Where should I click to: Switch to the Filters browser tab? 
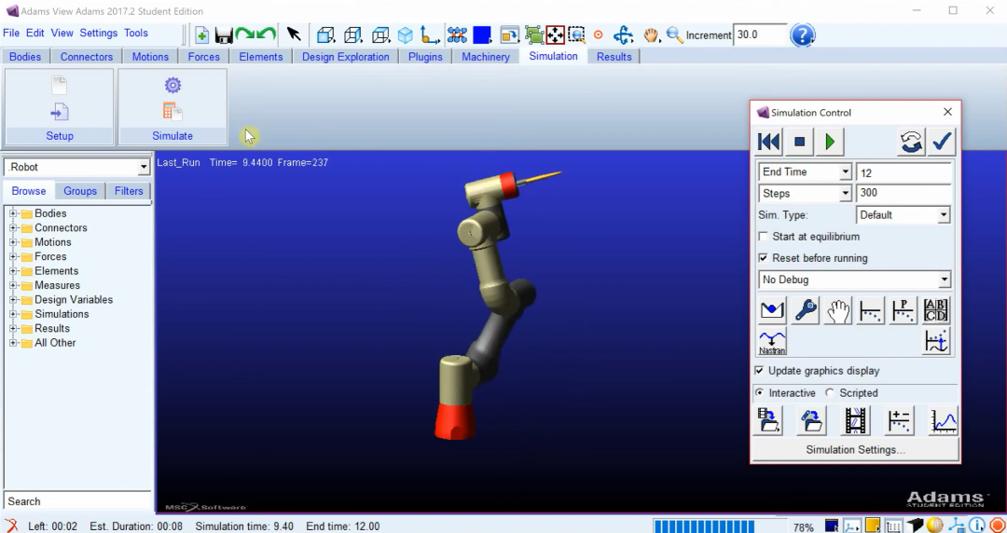[129, 191]
